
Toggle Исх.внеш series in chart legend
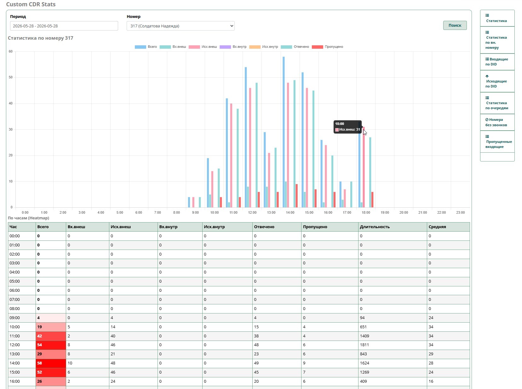203,47
